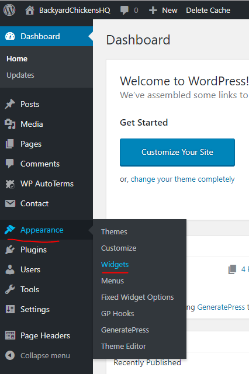Open the Users menu label
The width and height of the screenshot is (249, 374).
point(30,269)
